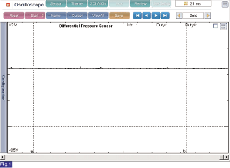Click the top-right window layout icon

225,4
